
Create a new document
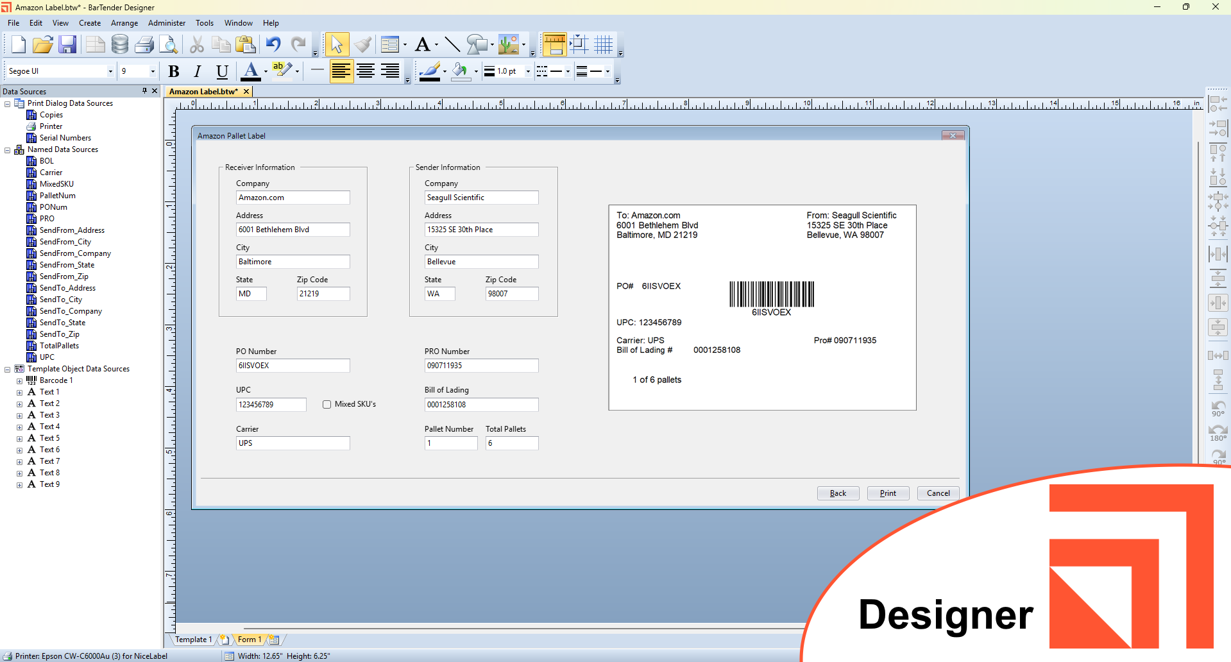[18, 45]
